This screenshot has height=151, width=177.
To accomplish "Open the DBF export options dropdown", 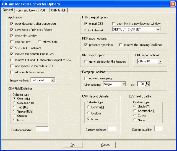I will point(160,61).
